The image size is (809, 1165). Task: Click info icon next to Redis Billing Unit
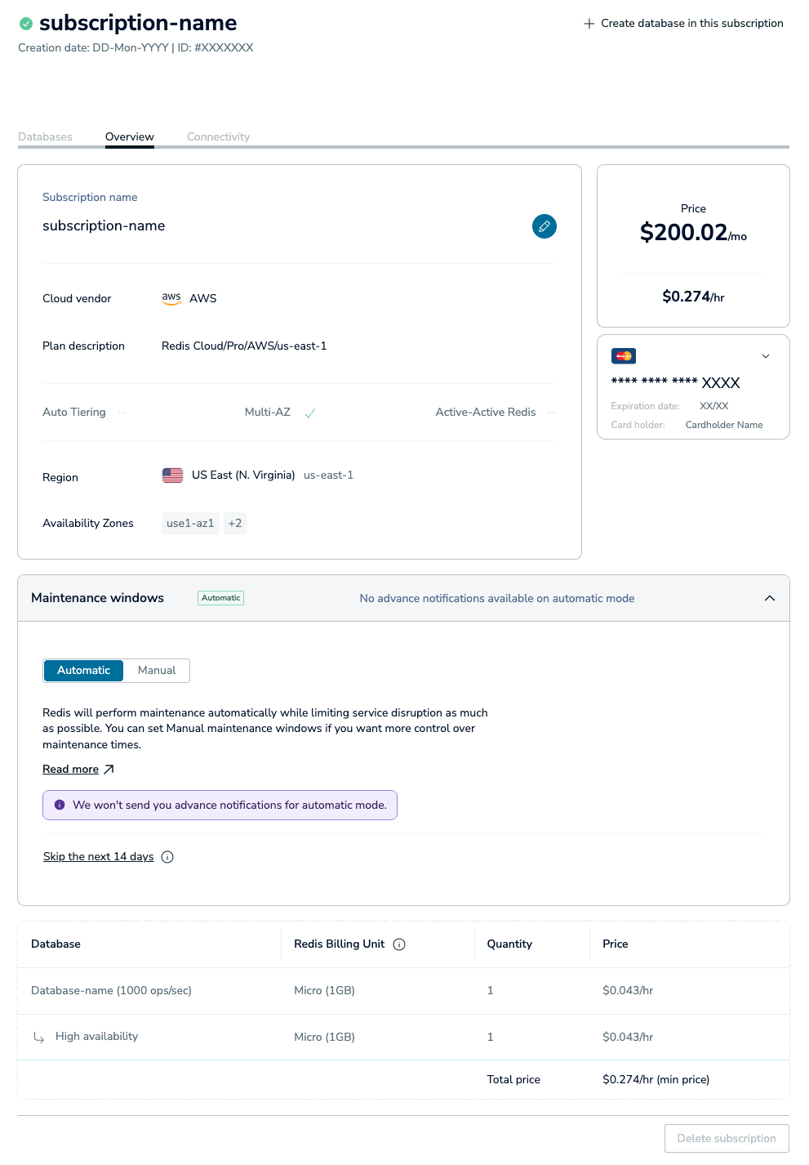click(x=399, y=944)
